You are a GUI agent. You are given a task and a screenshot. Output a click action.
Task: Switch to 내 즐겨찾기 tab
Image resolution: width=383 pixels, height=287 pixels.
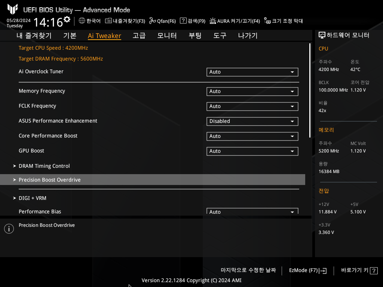coord(34,36)
